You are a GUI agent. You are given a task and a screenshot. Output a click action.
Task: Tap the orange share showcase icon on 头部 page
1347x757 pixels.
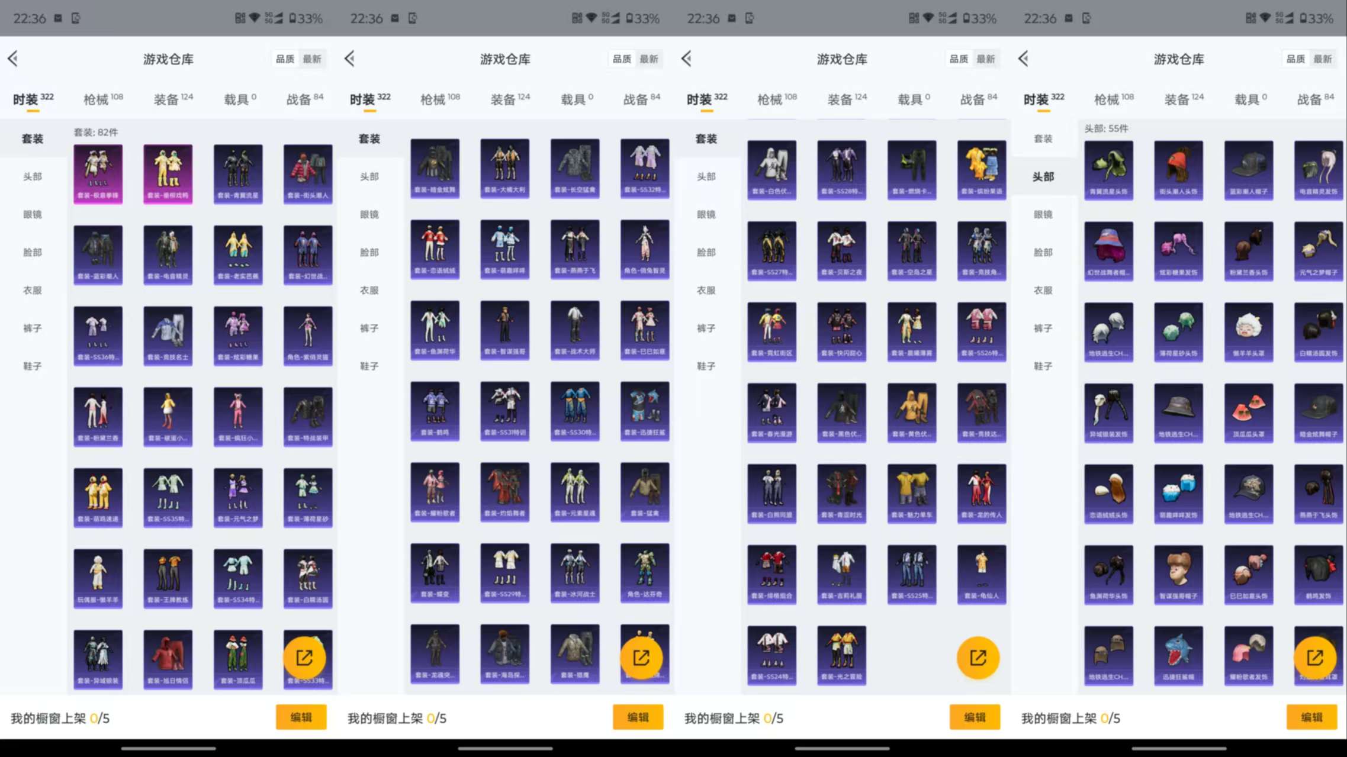coord(1315,657)
